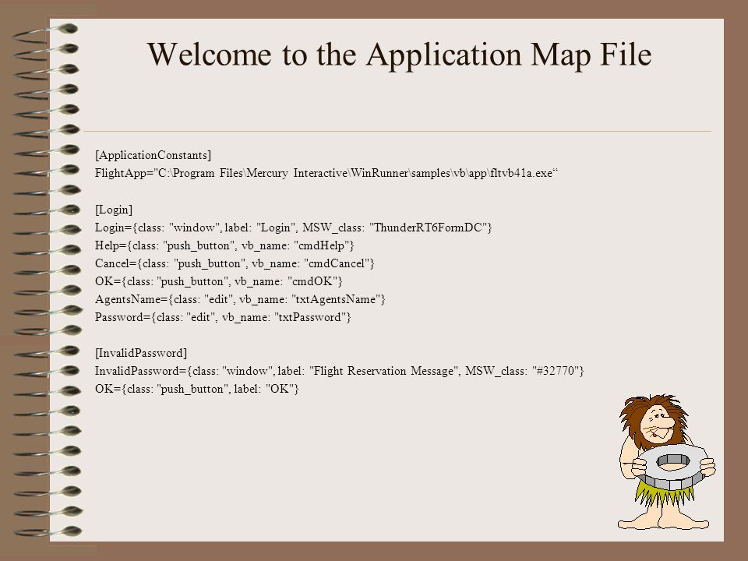This screenshot has width=748, height=561.
Task: Select the [Login] section header
Action: point(114,210)
